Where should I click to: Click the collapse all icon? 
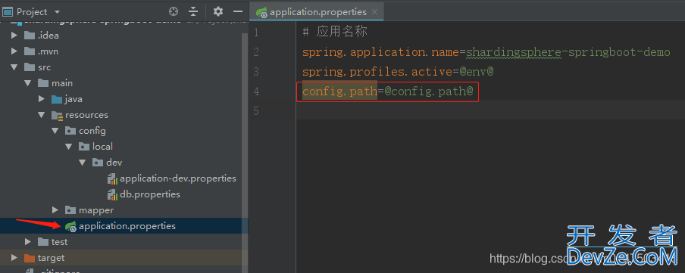pyautogui.click(x=193, y=12)
